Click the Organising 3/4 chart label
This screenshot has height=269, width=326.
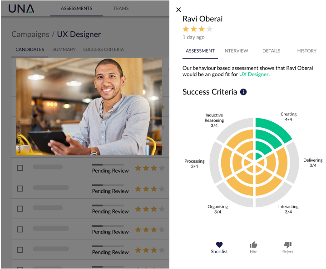[x=217, y=209]
